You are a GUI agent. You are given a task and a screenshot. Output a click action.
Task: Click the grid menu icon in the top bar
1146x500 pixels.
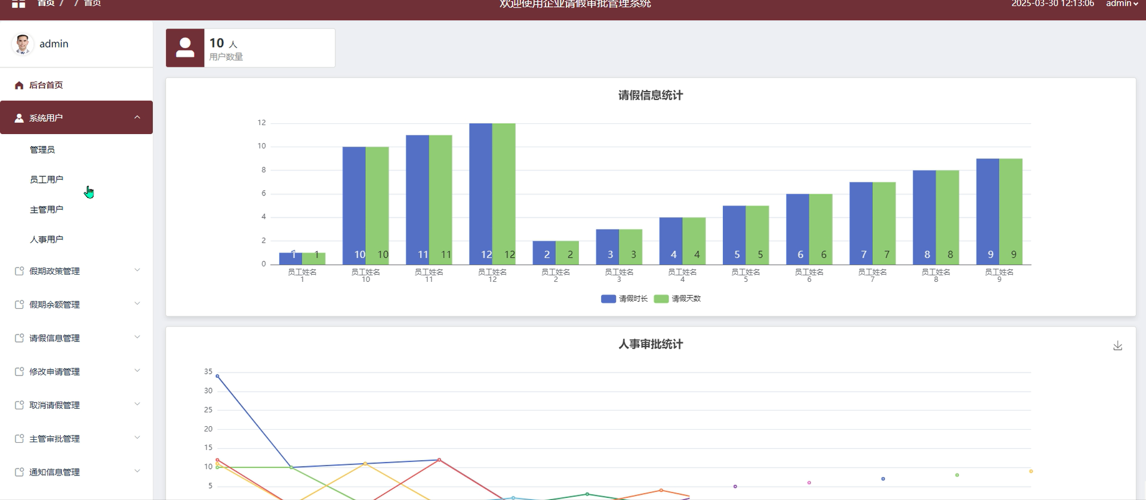point(19,4)
